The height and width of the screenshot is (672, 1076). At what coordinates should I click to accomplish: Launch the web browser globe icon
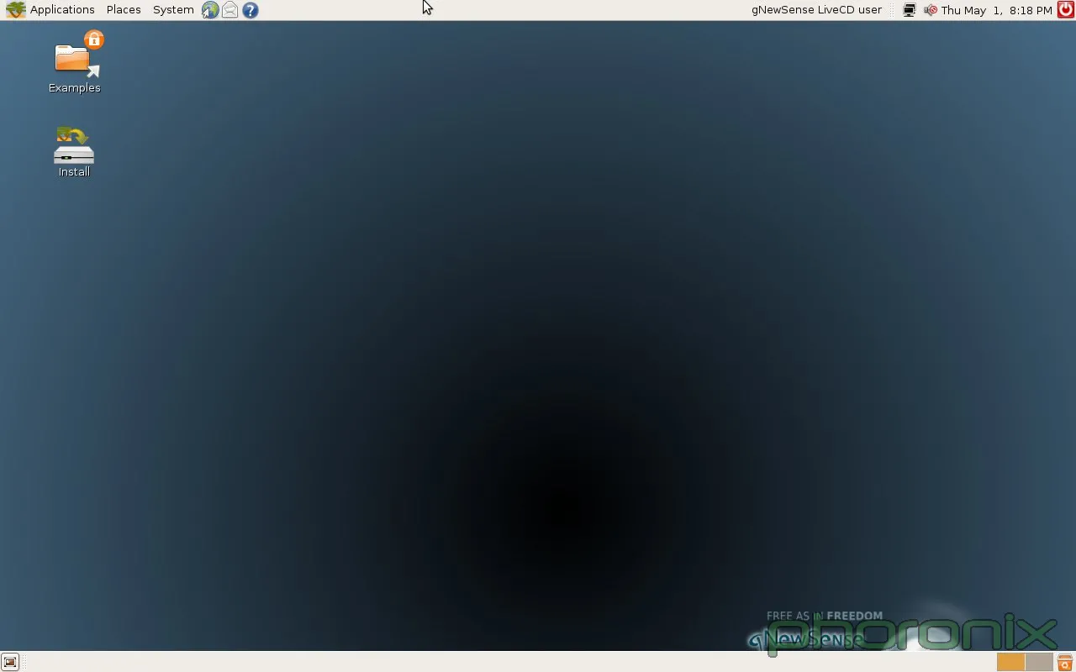click(x=210, y=10)
